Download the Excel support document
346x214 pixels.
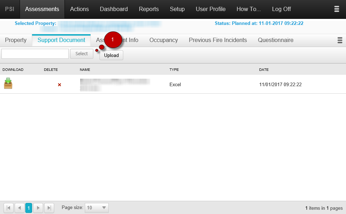(x=8, y=83)
